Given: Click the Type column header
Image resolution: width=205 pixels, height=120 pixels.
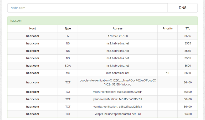Looking at the screenshot, I should tap(68, 28).
